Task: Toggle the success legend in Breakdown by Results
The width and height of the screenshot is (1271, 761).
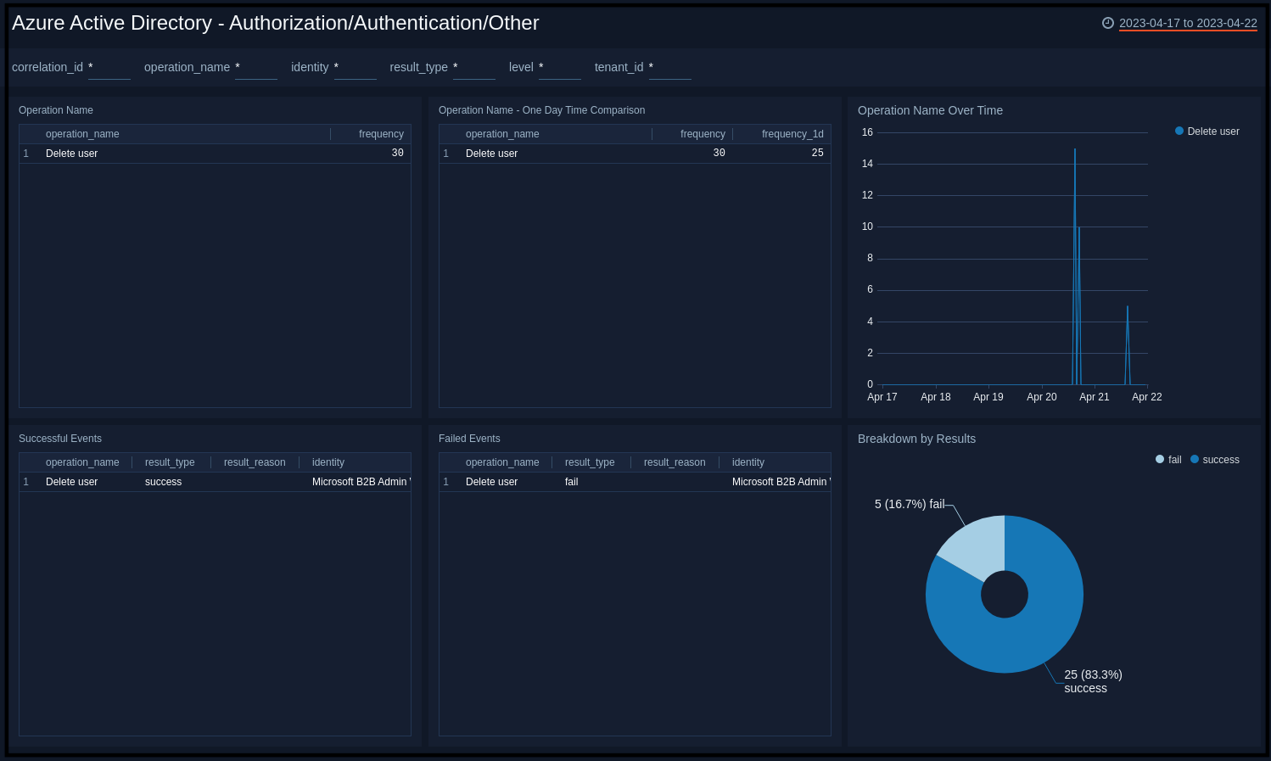Action: tap(1215, 460)
